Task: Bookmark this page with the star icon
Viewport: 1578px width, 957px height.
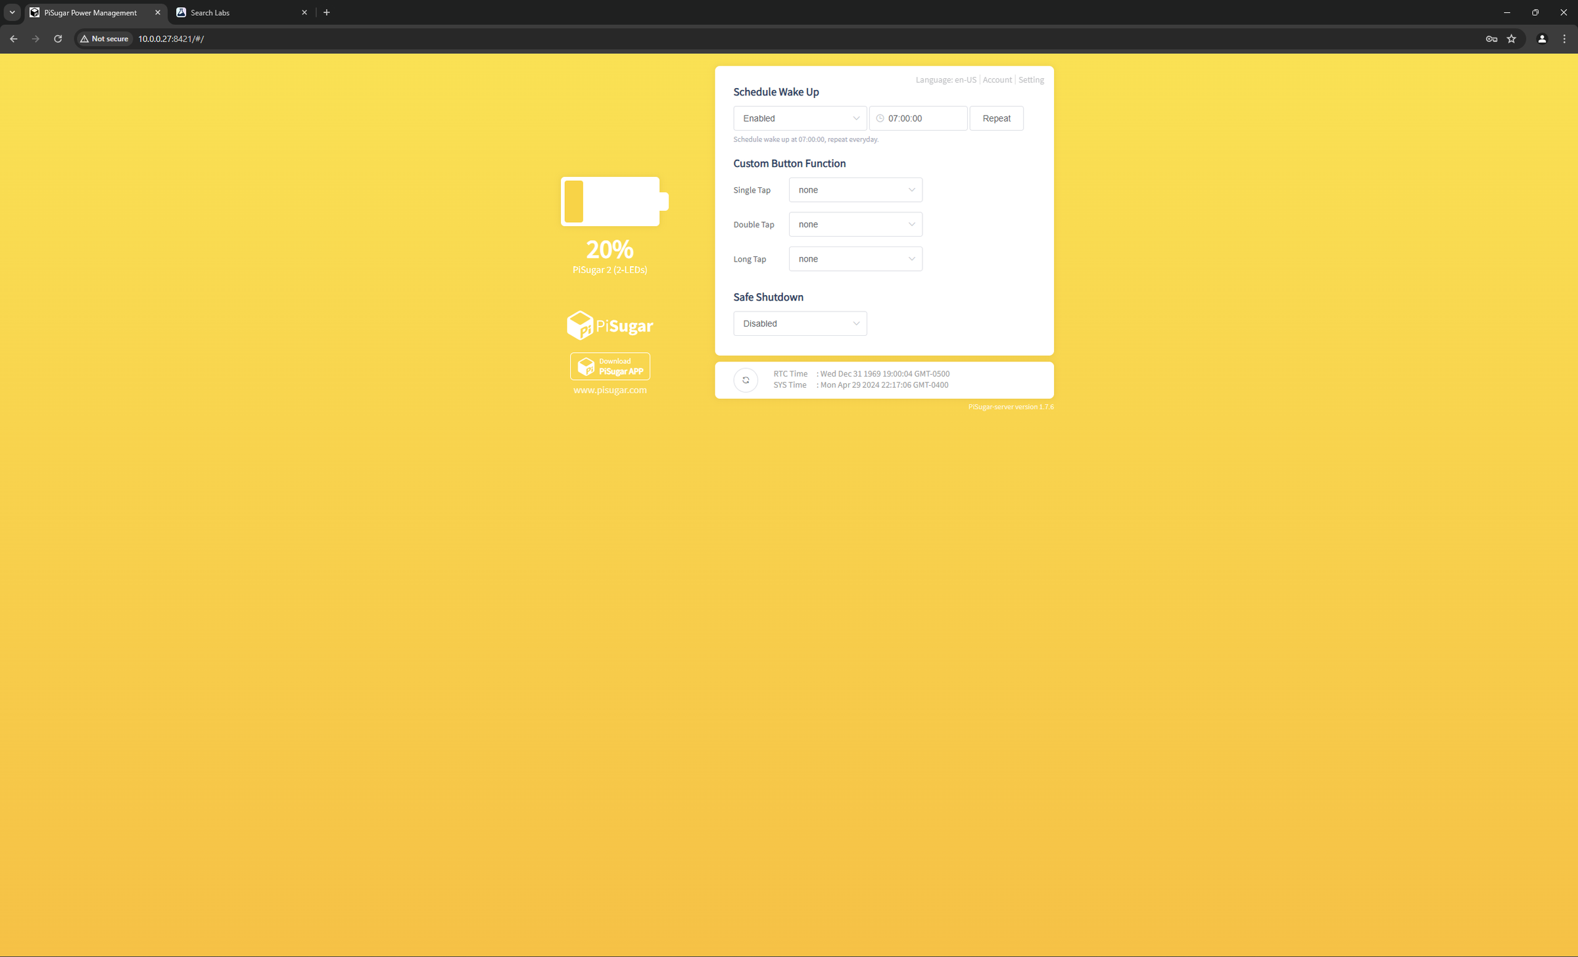Action: pyautogui.click(x=1512, y=39)
